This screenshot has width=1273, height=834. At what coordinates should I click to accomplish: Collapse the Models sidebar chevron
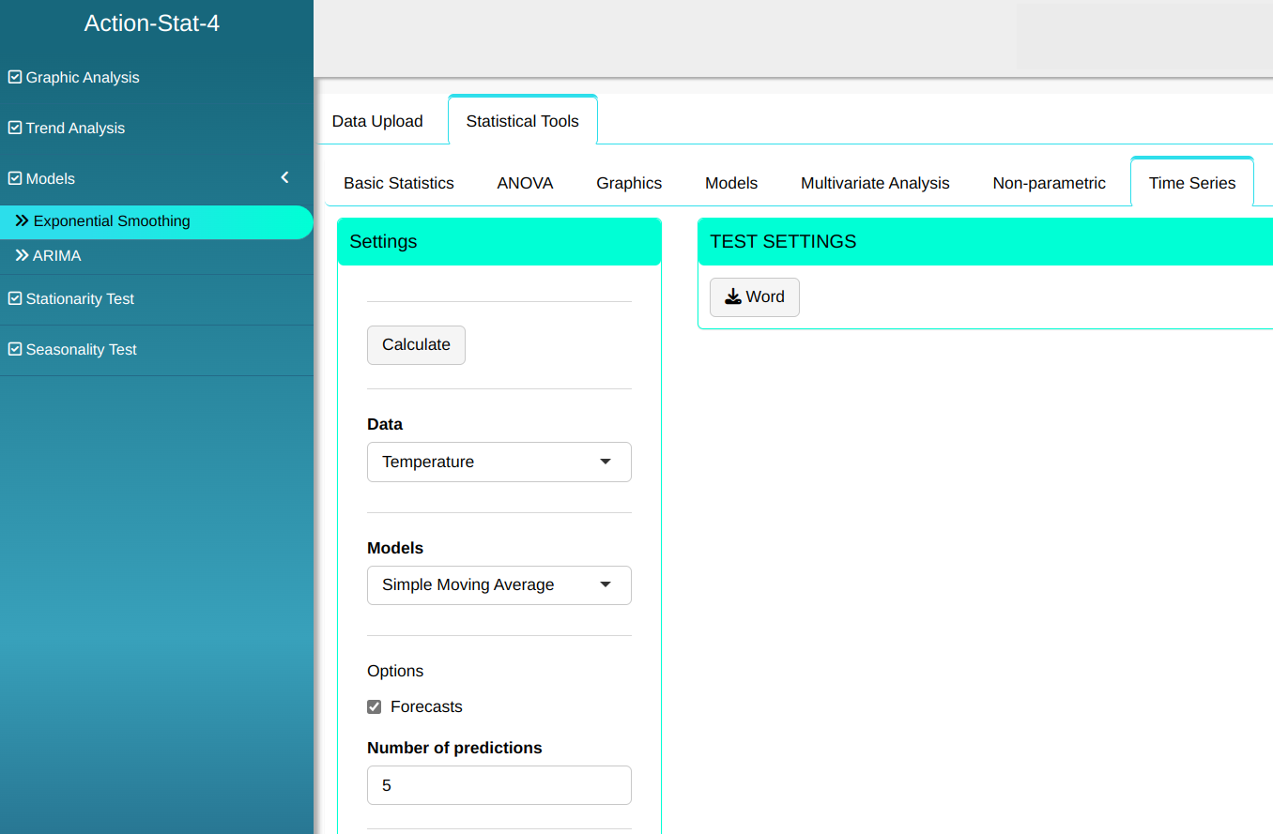tap(285, 178)
